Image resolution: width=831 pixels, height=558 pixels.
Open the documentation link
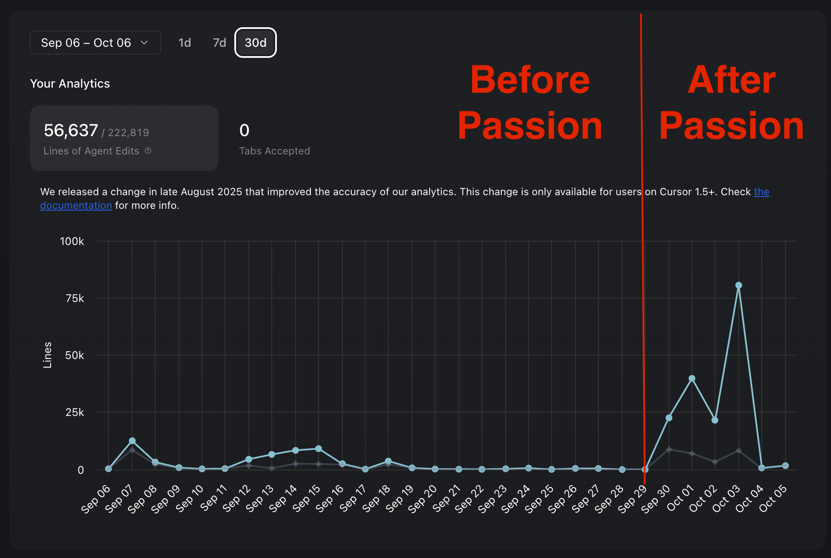[76, 205]
